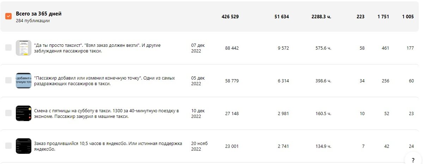The height and width of the screenshot is (164, 423).
Task: Select the total time value 2288.3 ч.
Action: [x=321, y=17]
